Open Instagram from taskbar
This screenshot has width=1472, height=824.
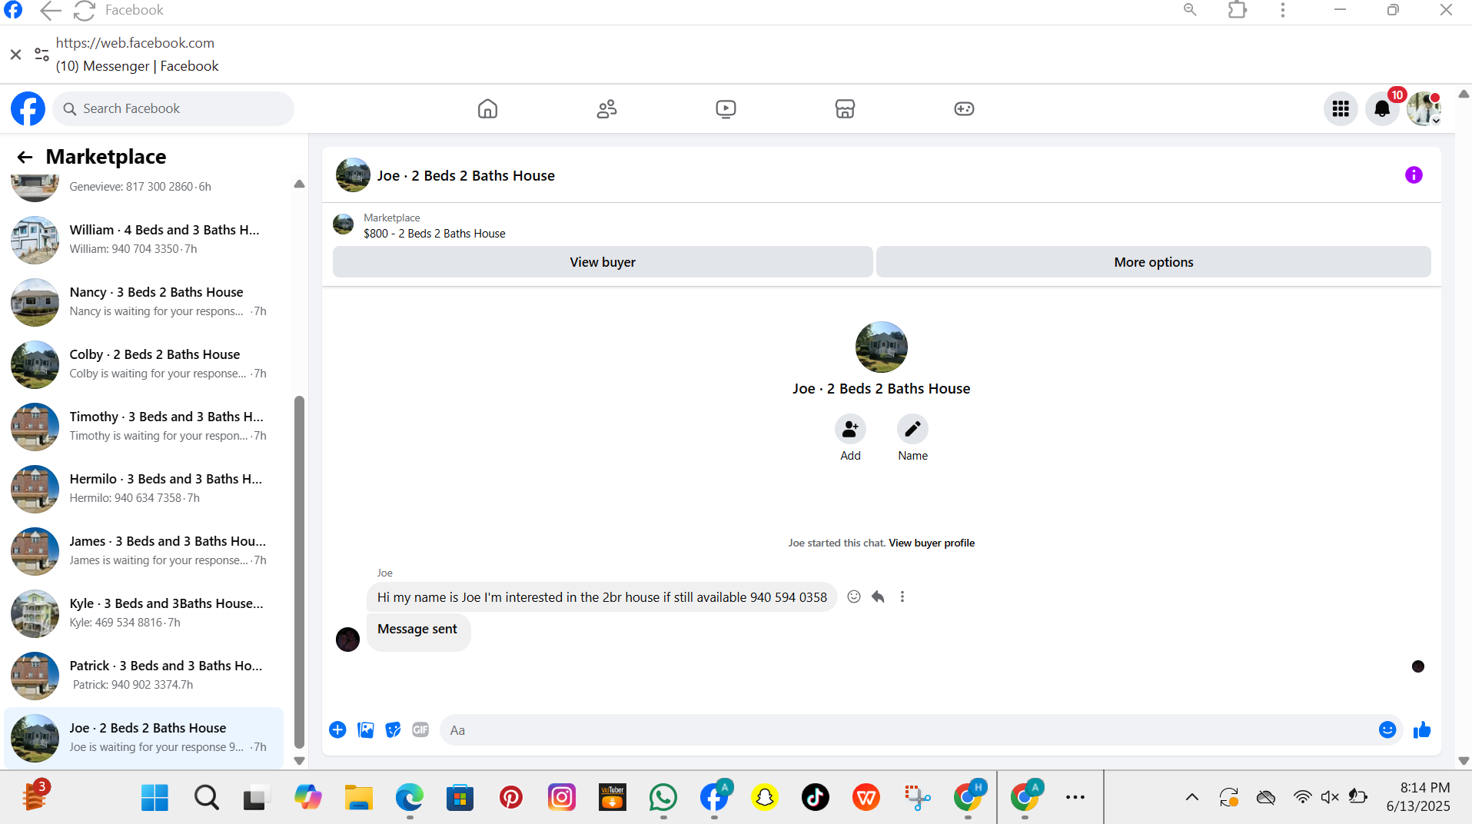(x=561, y=798)
